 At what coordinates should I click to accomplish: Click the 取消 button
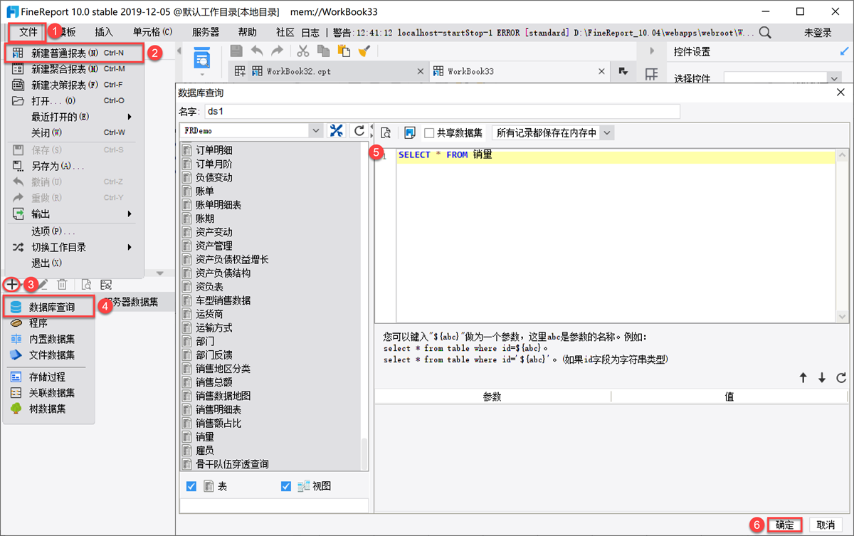(x=826, y=525)
